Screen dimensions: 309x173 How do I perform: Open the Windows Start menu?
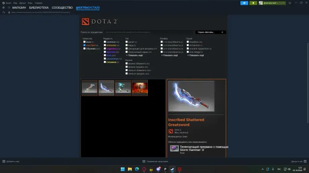(x=123, y=169)
